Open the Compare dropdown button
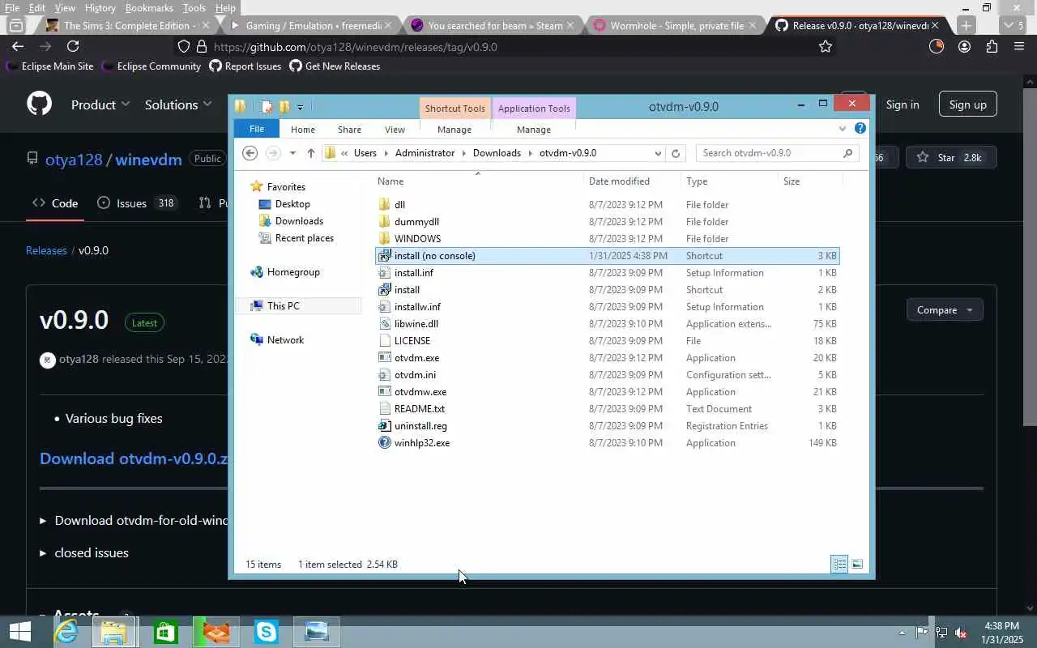This screenshot has height=648, width=1037. [945, 310]
